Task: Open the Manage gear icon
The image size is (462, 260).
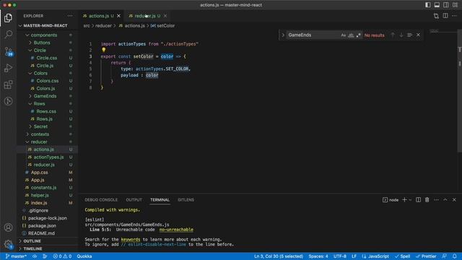Action: pos(8,244)
